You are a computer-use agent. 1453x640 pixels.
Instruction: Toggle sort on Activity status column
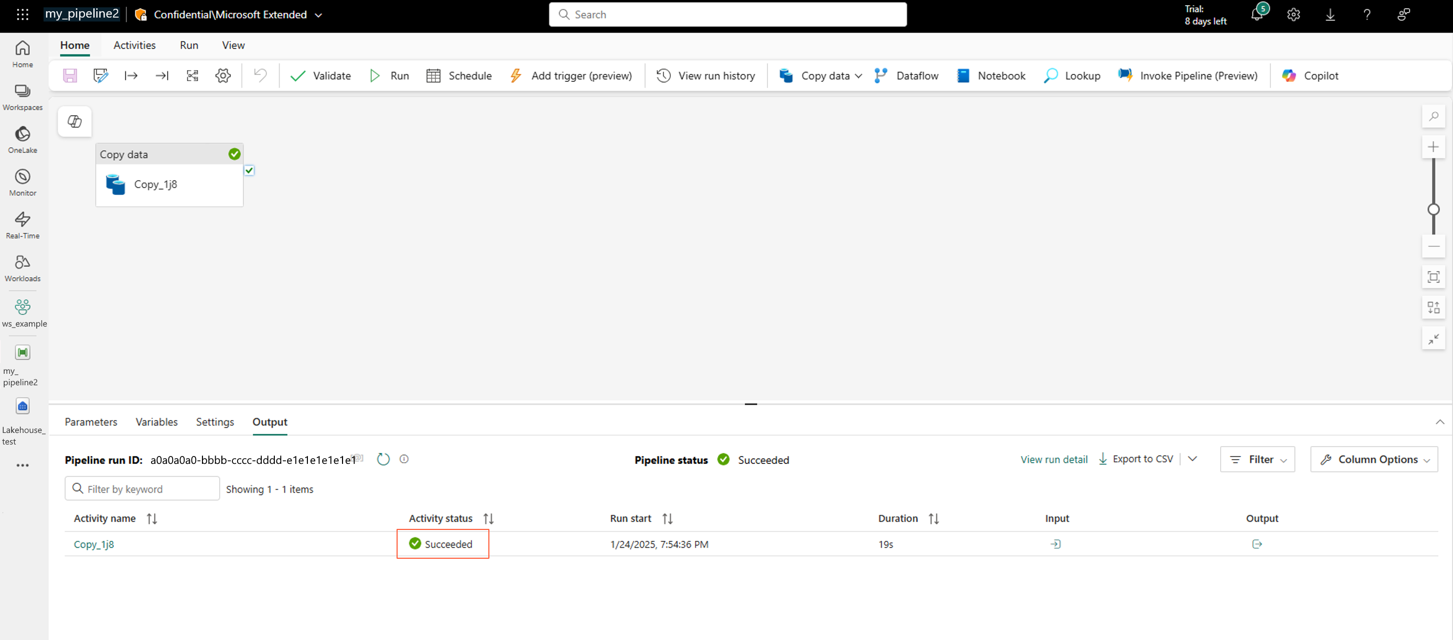coord(488,519)
